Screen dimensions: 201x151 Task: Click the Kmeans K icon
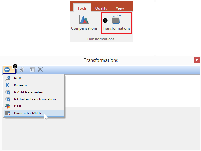pyautogui.click(x=8, y=85)
